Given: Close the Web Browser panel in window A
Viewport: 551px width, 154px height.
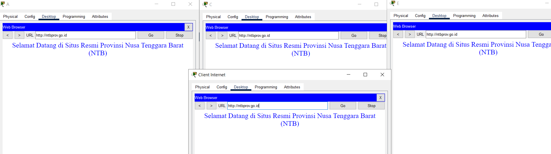Looking at the screenshot, I should pos(188,27).
